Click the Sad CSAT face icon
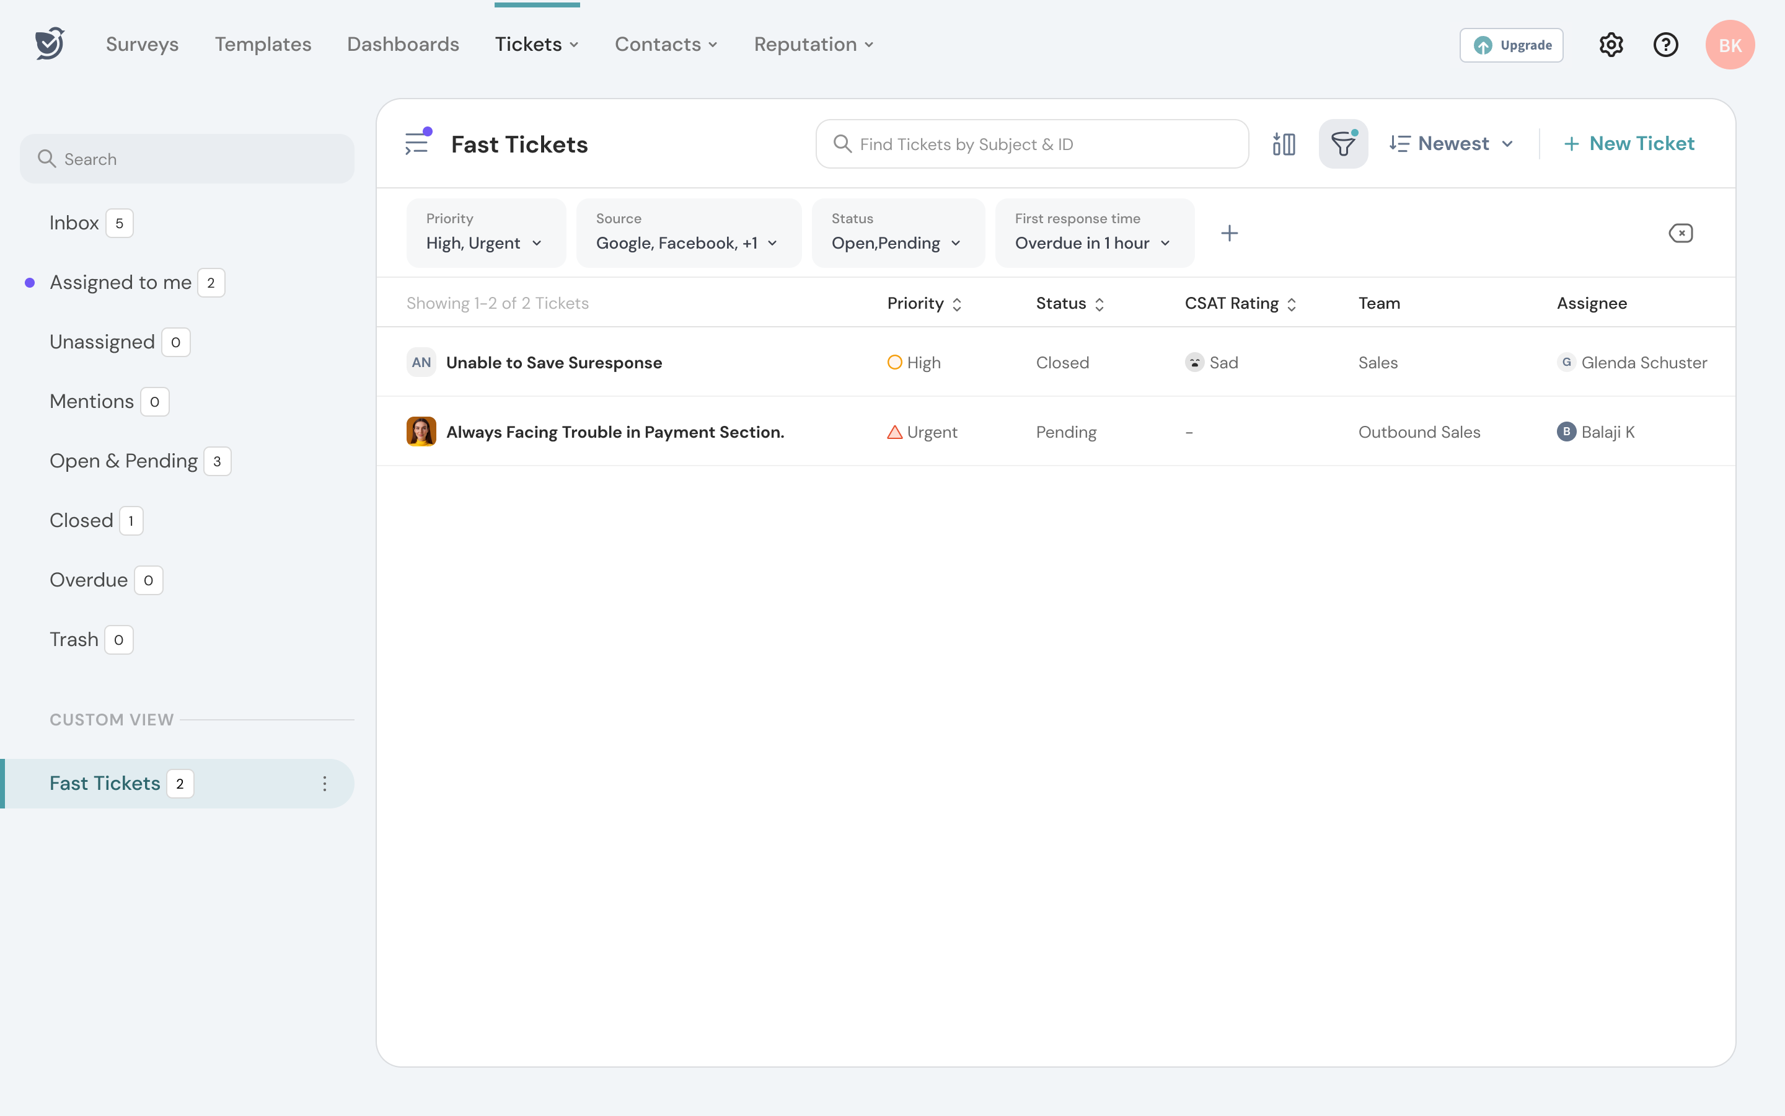Screen dimensions: 1785x1116 (1194, 363)
